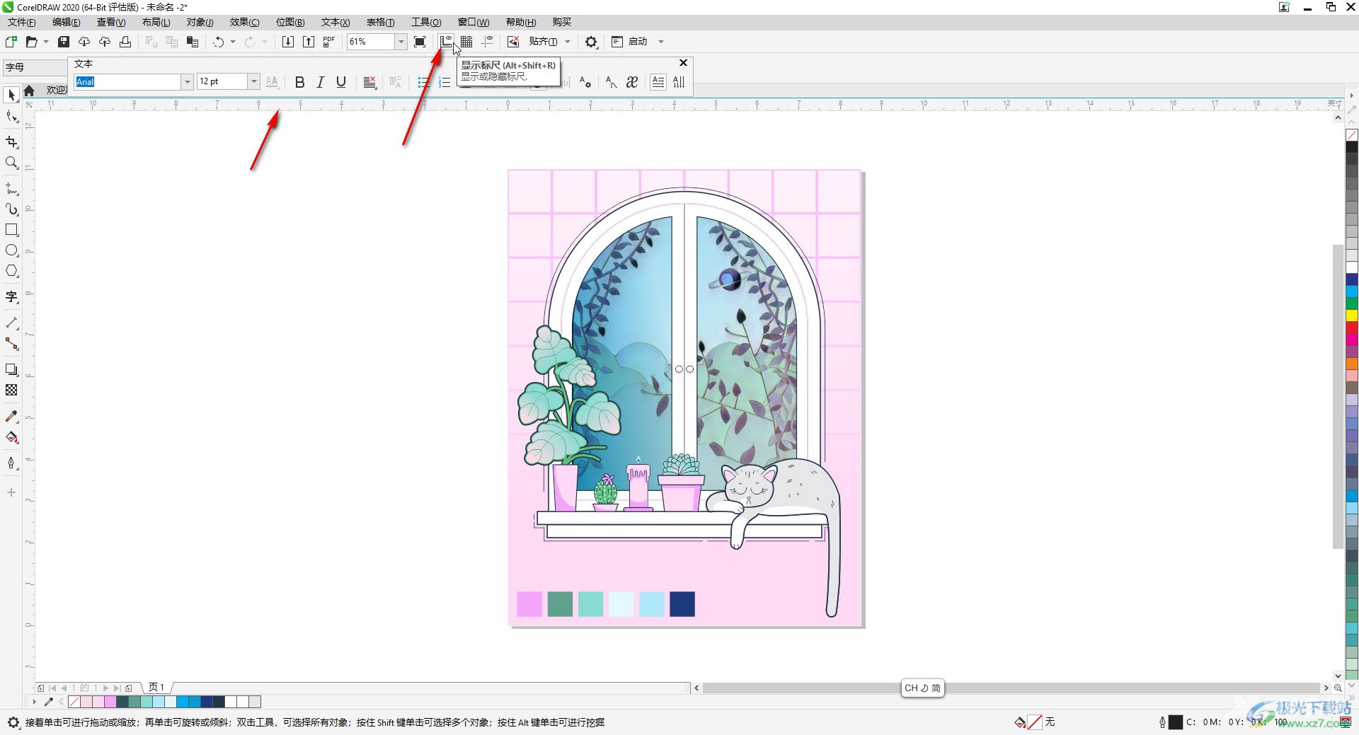Select the Color Eyedropper tool

(11, 417)
